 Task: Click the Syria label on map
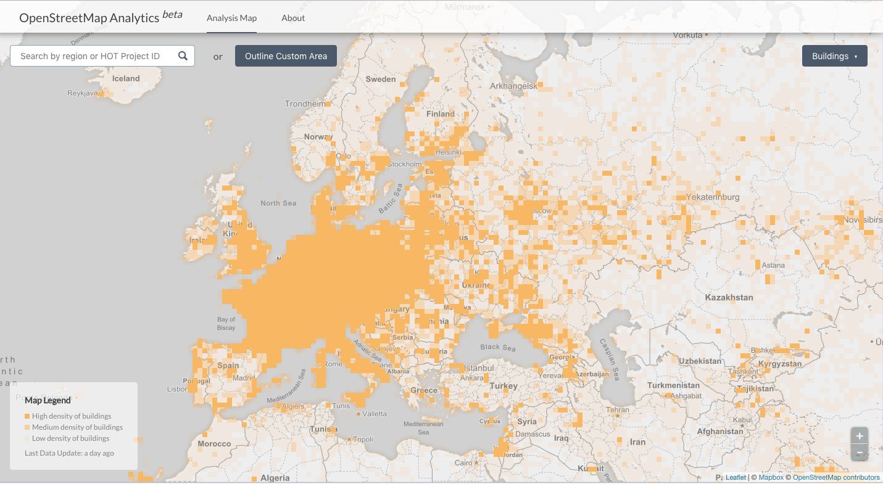pos(527,422)
